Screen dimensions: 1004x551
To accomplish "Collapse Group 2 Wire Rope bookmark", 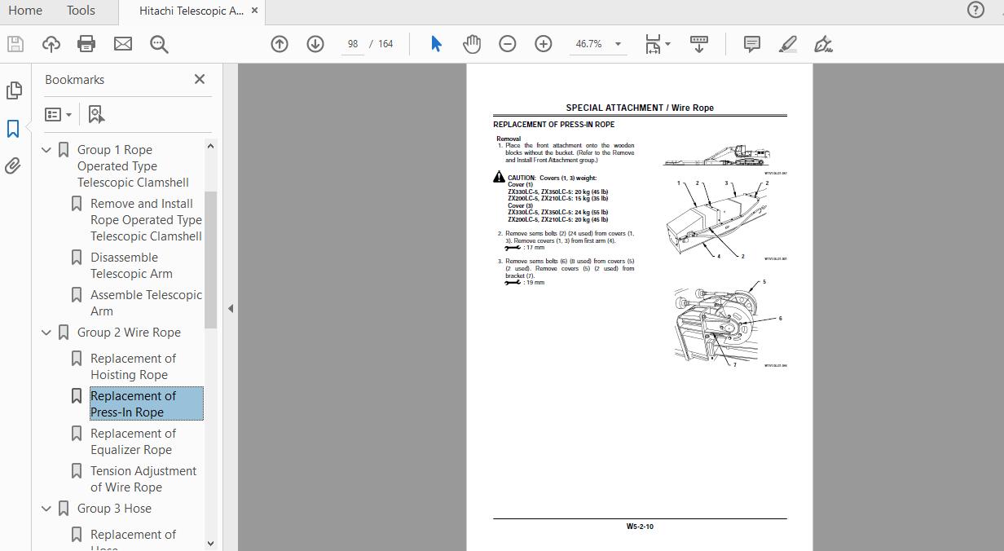I will [46, 333].
